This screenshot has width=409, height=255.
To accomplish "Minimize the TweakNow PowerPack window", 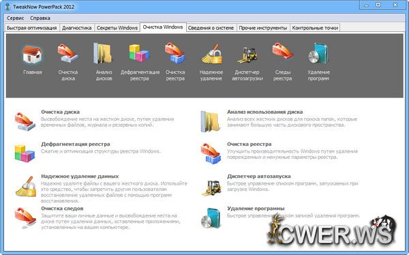I will click(367, 5).
